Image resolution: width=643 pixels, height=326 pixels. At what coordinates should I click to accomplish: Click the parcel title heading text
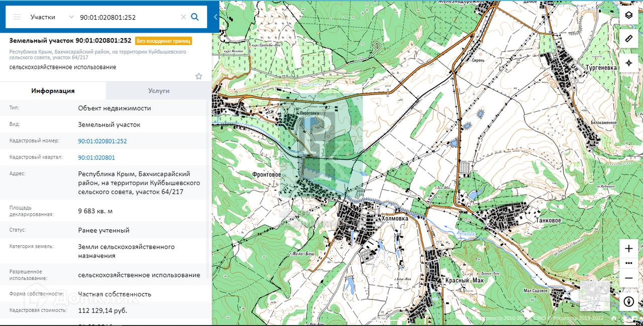tap(70, 41)
